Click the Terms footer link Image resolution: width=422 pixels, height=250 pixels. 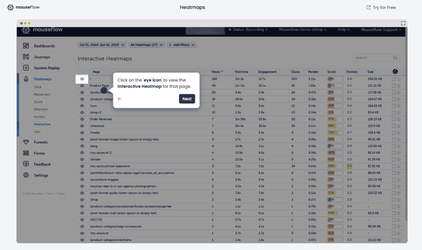click(50, 194)
